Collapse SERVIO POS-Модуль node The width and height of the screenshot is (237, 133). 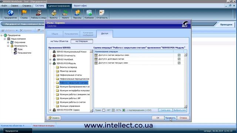pyautogui.click(x=50, y=64)
